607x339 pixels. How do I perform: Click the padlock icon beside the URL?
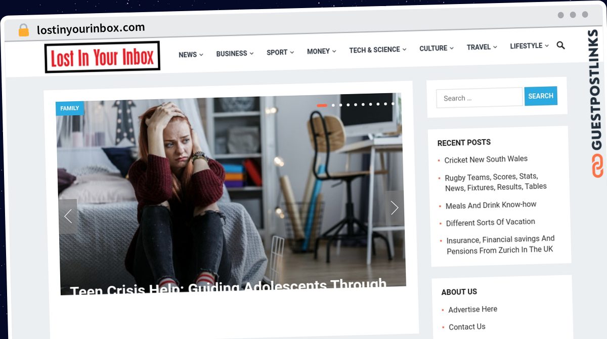pyautogui.click(x=23, y=30)
